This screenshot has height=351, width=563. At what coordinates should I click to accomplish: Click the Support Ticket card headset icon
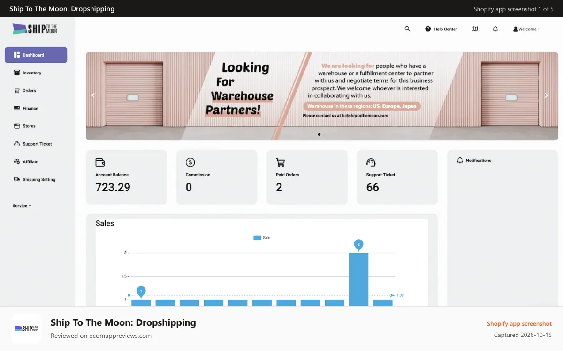point(371,162)
